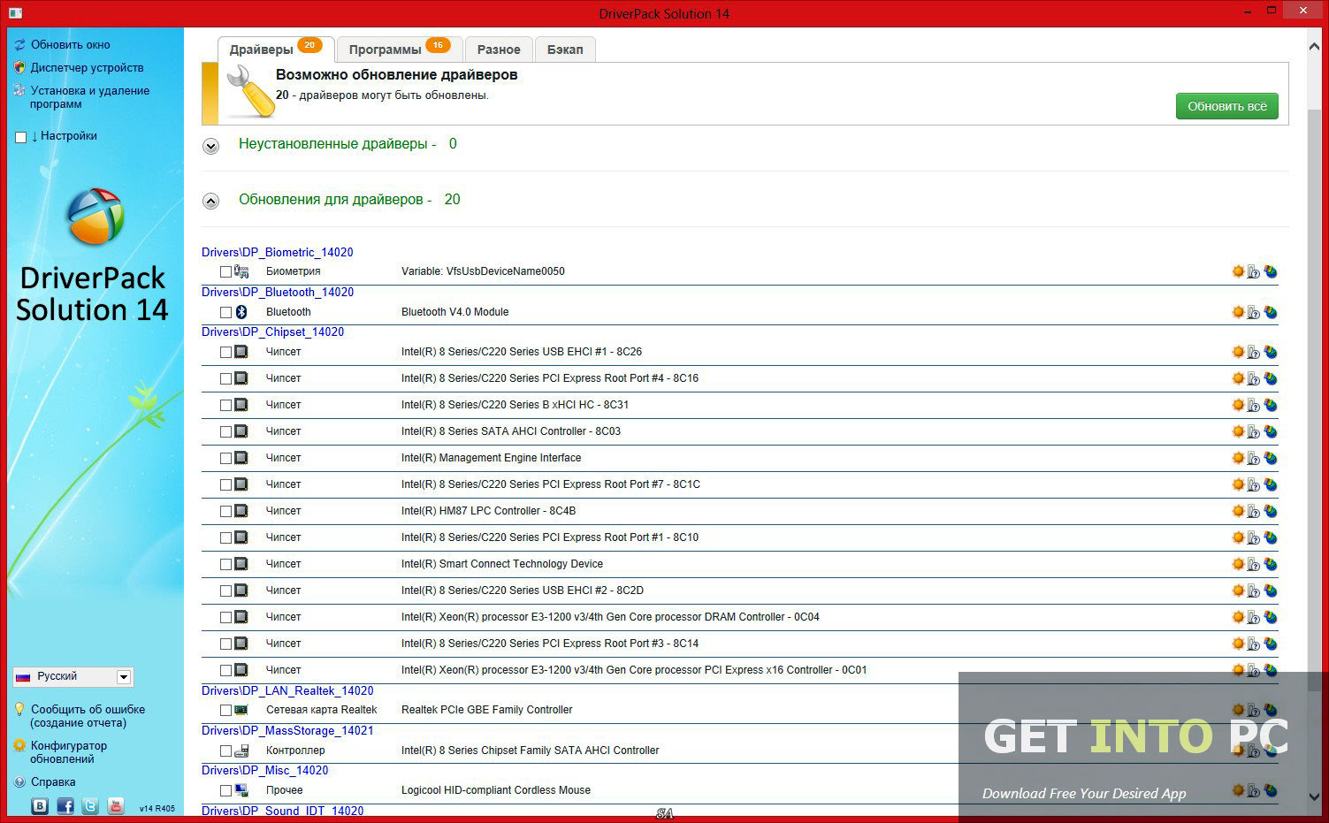Click sun icon for SATA AHCI Controller - 8C03 row
The height and width of the screenshot is (823, 1329).
1238,431
